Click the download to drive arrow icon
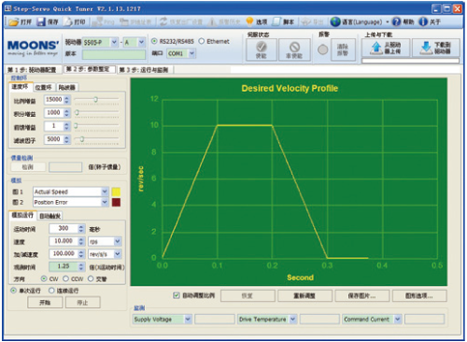 coord(425,48)
